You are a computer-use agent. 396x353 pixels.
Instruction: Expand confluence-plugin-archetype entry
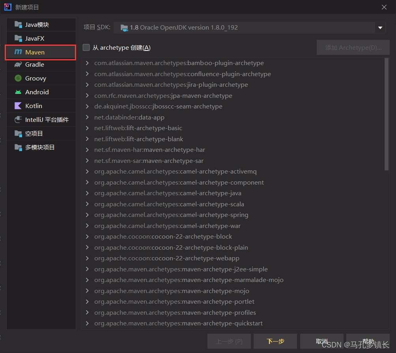pos(88,74)
